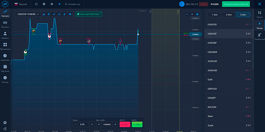Select the area chart type icon
The width and height of the screenshot is (265, 132).
[x=44, y=14]
